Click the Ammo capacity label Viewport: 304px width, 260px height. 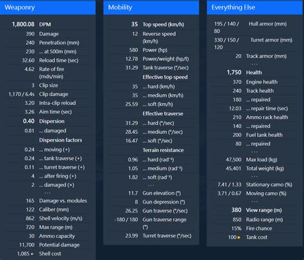pyautogui.click(x=57, y=236)
